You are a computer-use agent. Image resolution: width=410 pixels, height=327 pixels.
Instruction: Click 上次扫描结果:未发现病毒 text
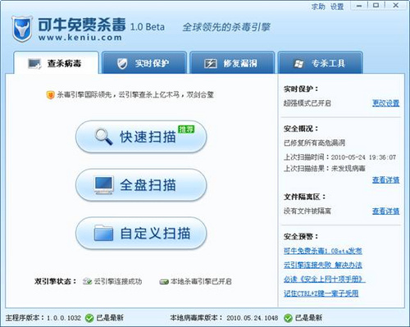point(325,168)
